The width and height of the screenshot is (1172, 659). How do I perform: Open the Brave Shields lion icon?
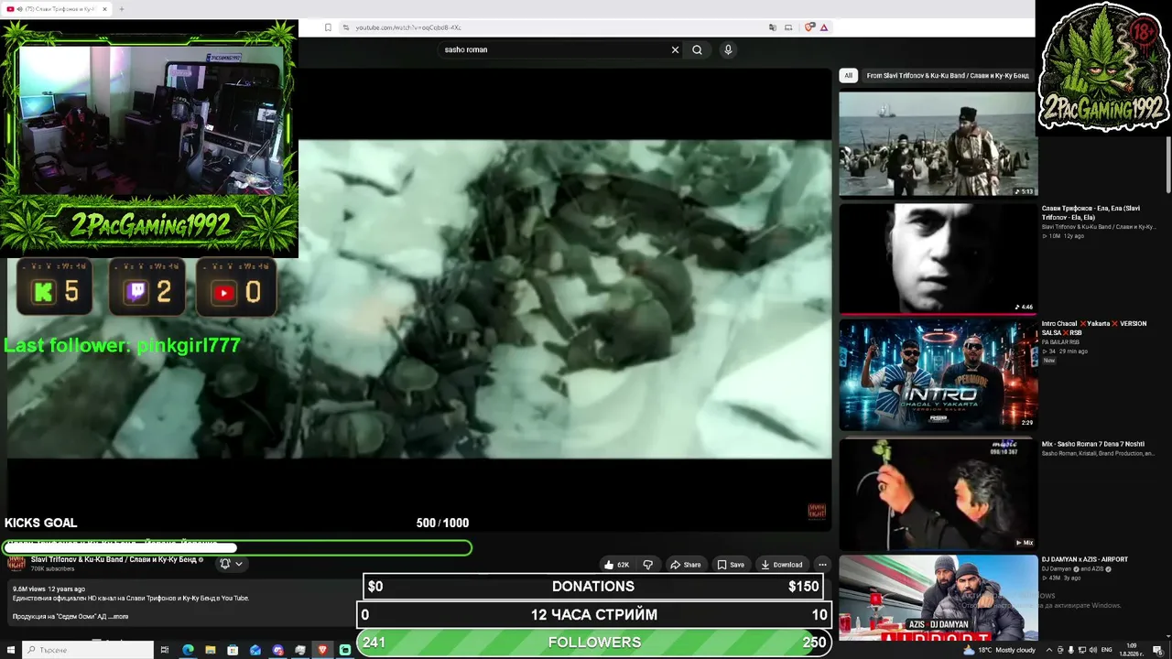point(809,27)
